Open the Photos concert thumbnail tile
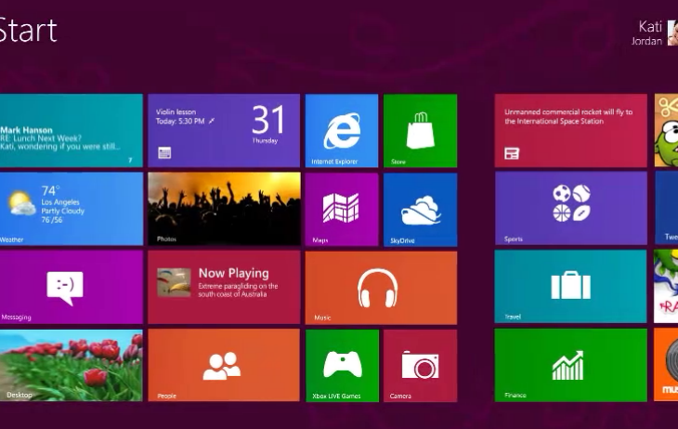This screenshot has height=429, width=678. click(223, 209)
